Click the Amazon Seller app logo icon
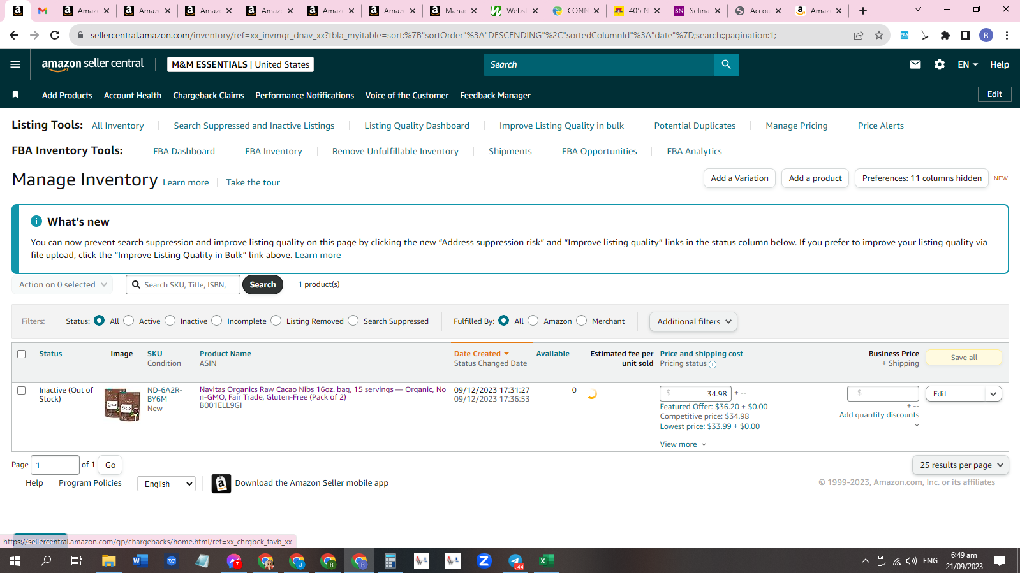 pyautogui.click(x=221, y=484)
